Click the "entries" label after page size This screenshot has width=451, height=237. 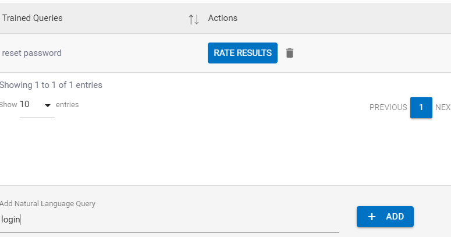67,105
